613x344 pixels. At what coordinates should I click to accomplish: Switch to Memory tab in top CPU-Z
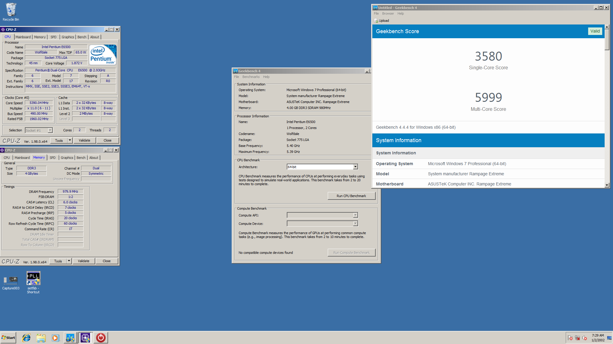tap(40, 37)
